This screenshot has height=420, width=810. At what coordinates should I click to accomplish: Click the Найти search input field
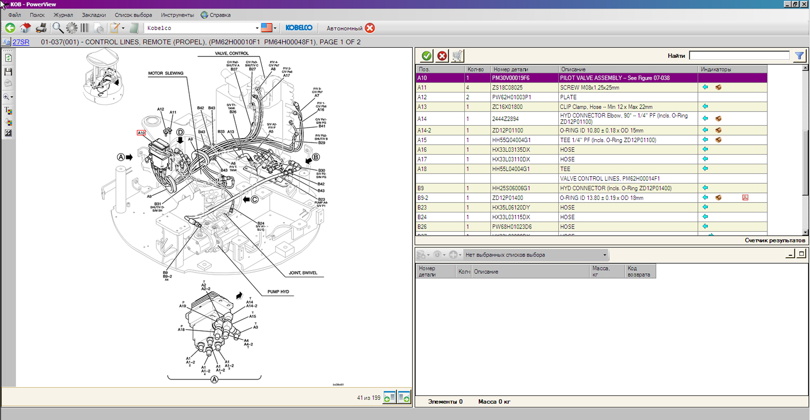(739, 56)
